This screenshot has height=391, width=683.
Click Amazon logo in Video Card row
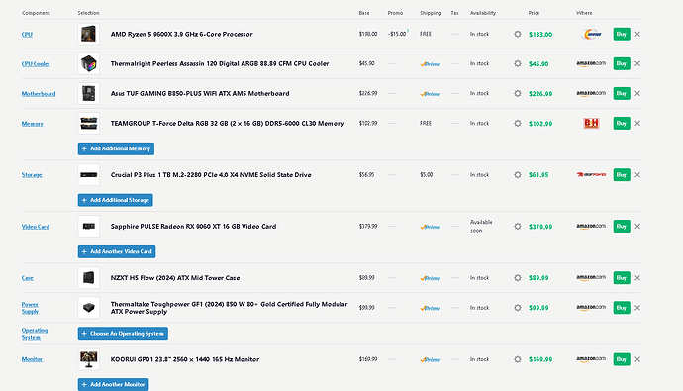[x=591, y=227]
